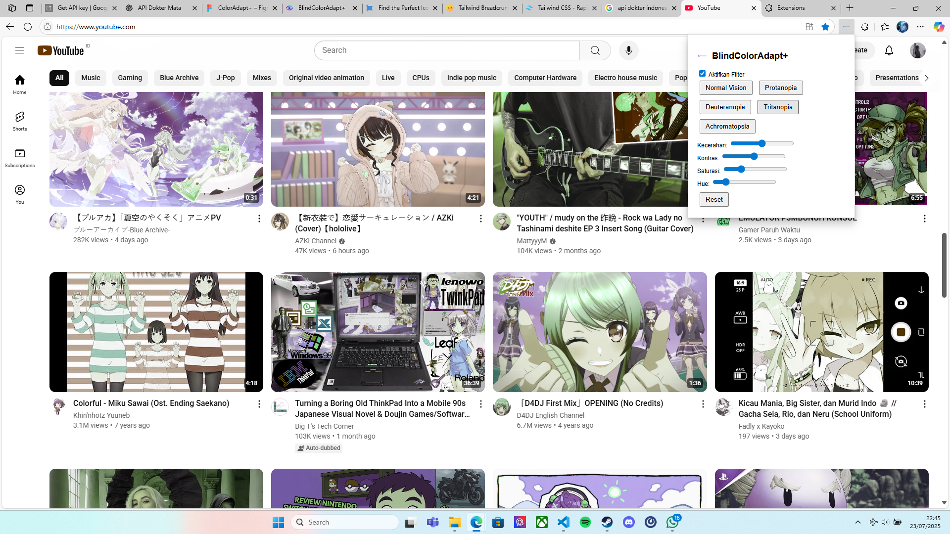Adjust the Saturasi slider
Screen dimensions: 950x534
coord(755,170)
